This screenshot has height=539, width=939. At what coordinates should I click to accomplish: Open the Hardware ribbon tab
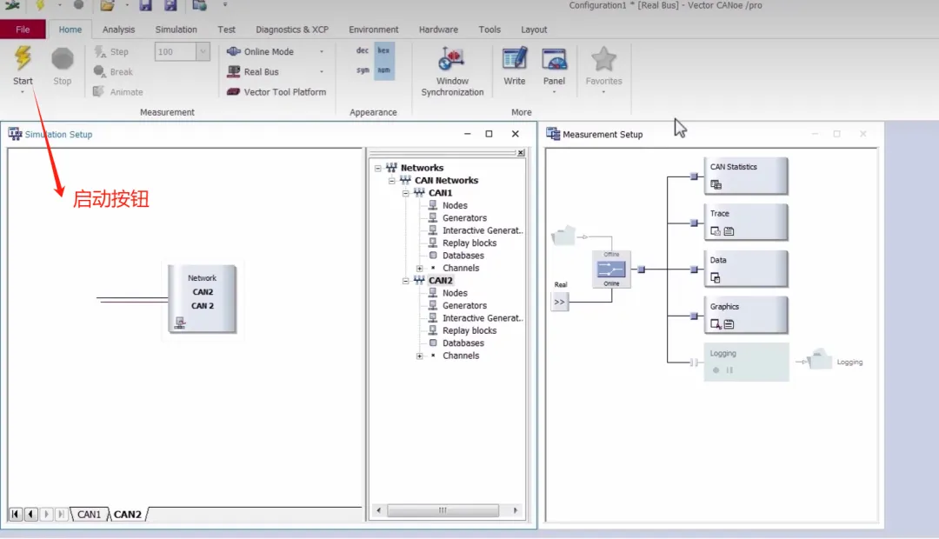click(x=438, y=30)
